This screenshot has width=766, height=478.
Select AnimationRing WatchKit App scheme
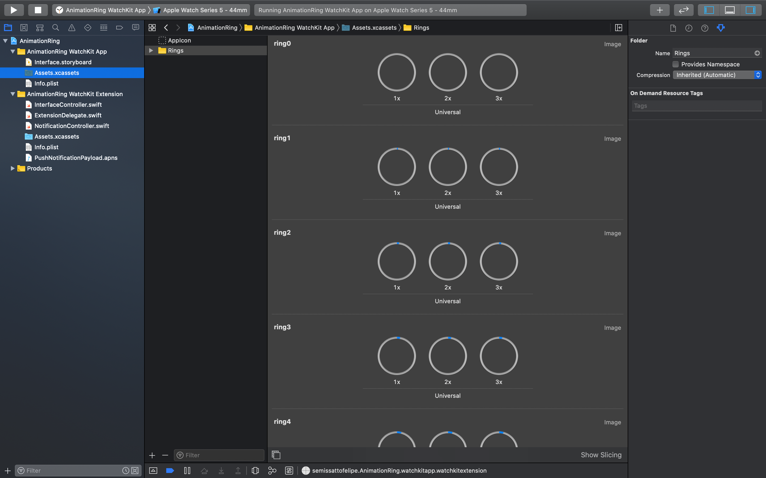click(x=101, y=10)
